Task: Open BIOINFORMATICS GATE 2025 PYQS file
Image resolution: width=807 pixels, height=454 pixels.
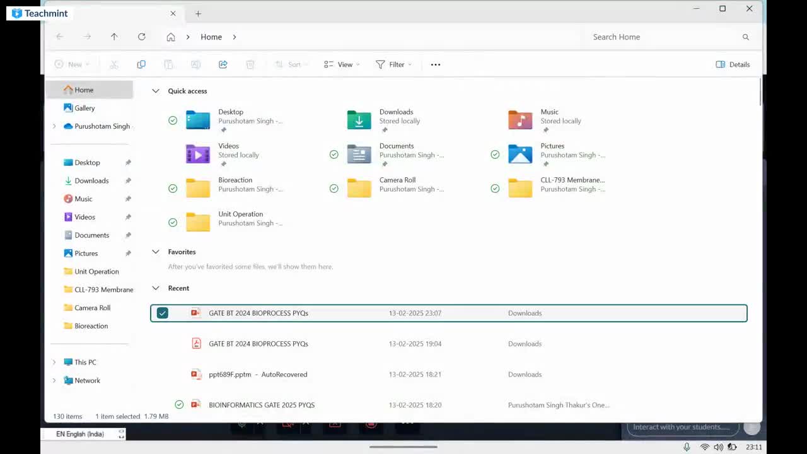Action: pos(448,405)
